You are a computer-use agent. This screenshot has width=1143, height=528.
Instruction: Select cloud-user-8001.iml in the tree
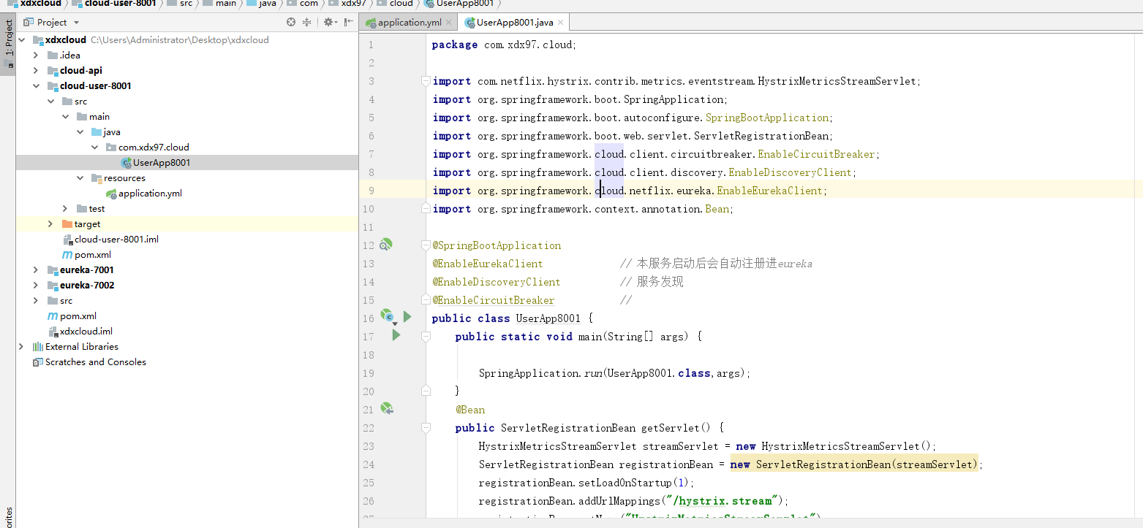[116, 240]
